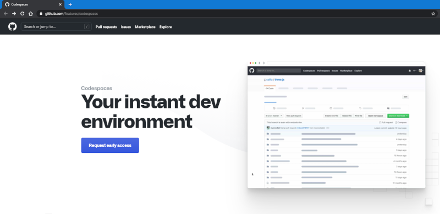Click the GitHub Octocat logo in header

(12, 26)
